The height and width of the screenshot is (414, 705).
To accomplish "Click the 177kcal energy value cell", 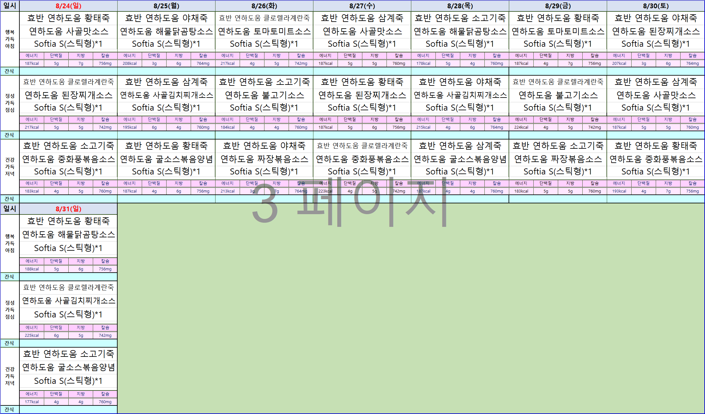I will pos(32,402).
